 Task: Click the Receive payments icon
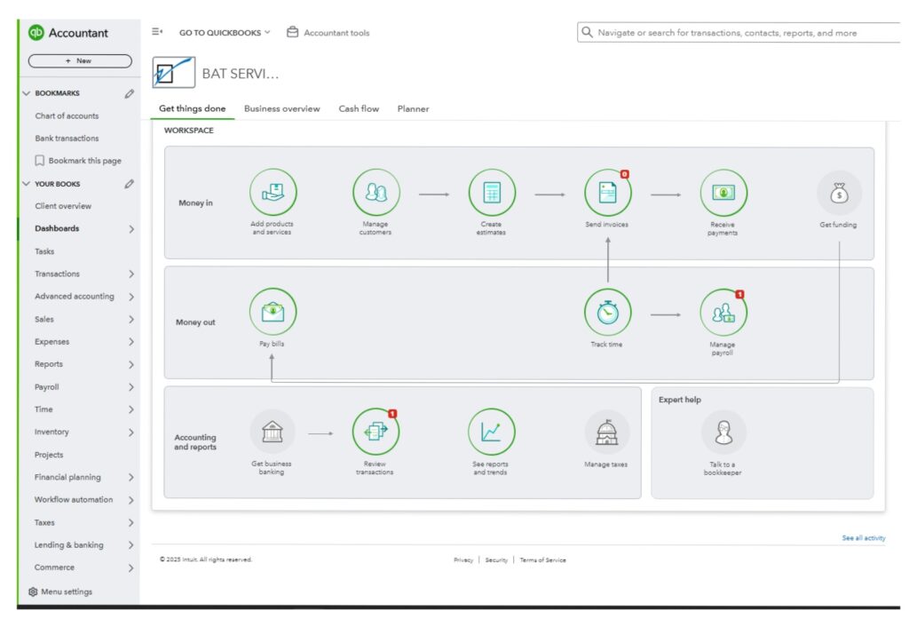[723, 192]
